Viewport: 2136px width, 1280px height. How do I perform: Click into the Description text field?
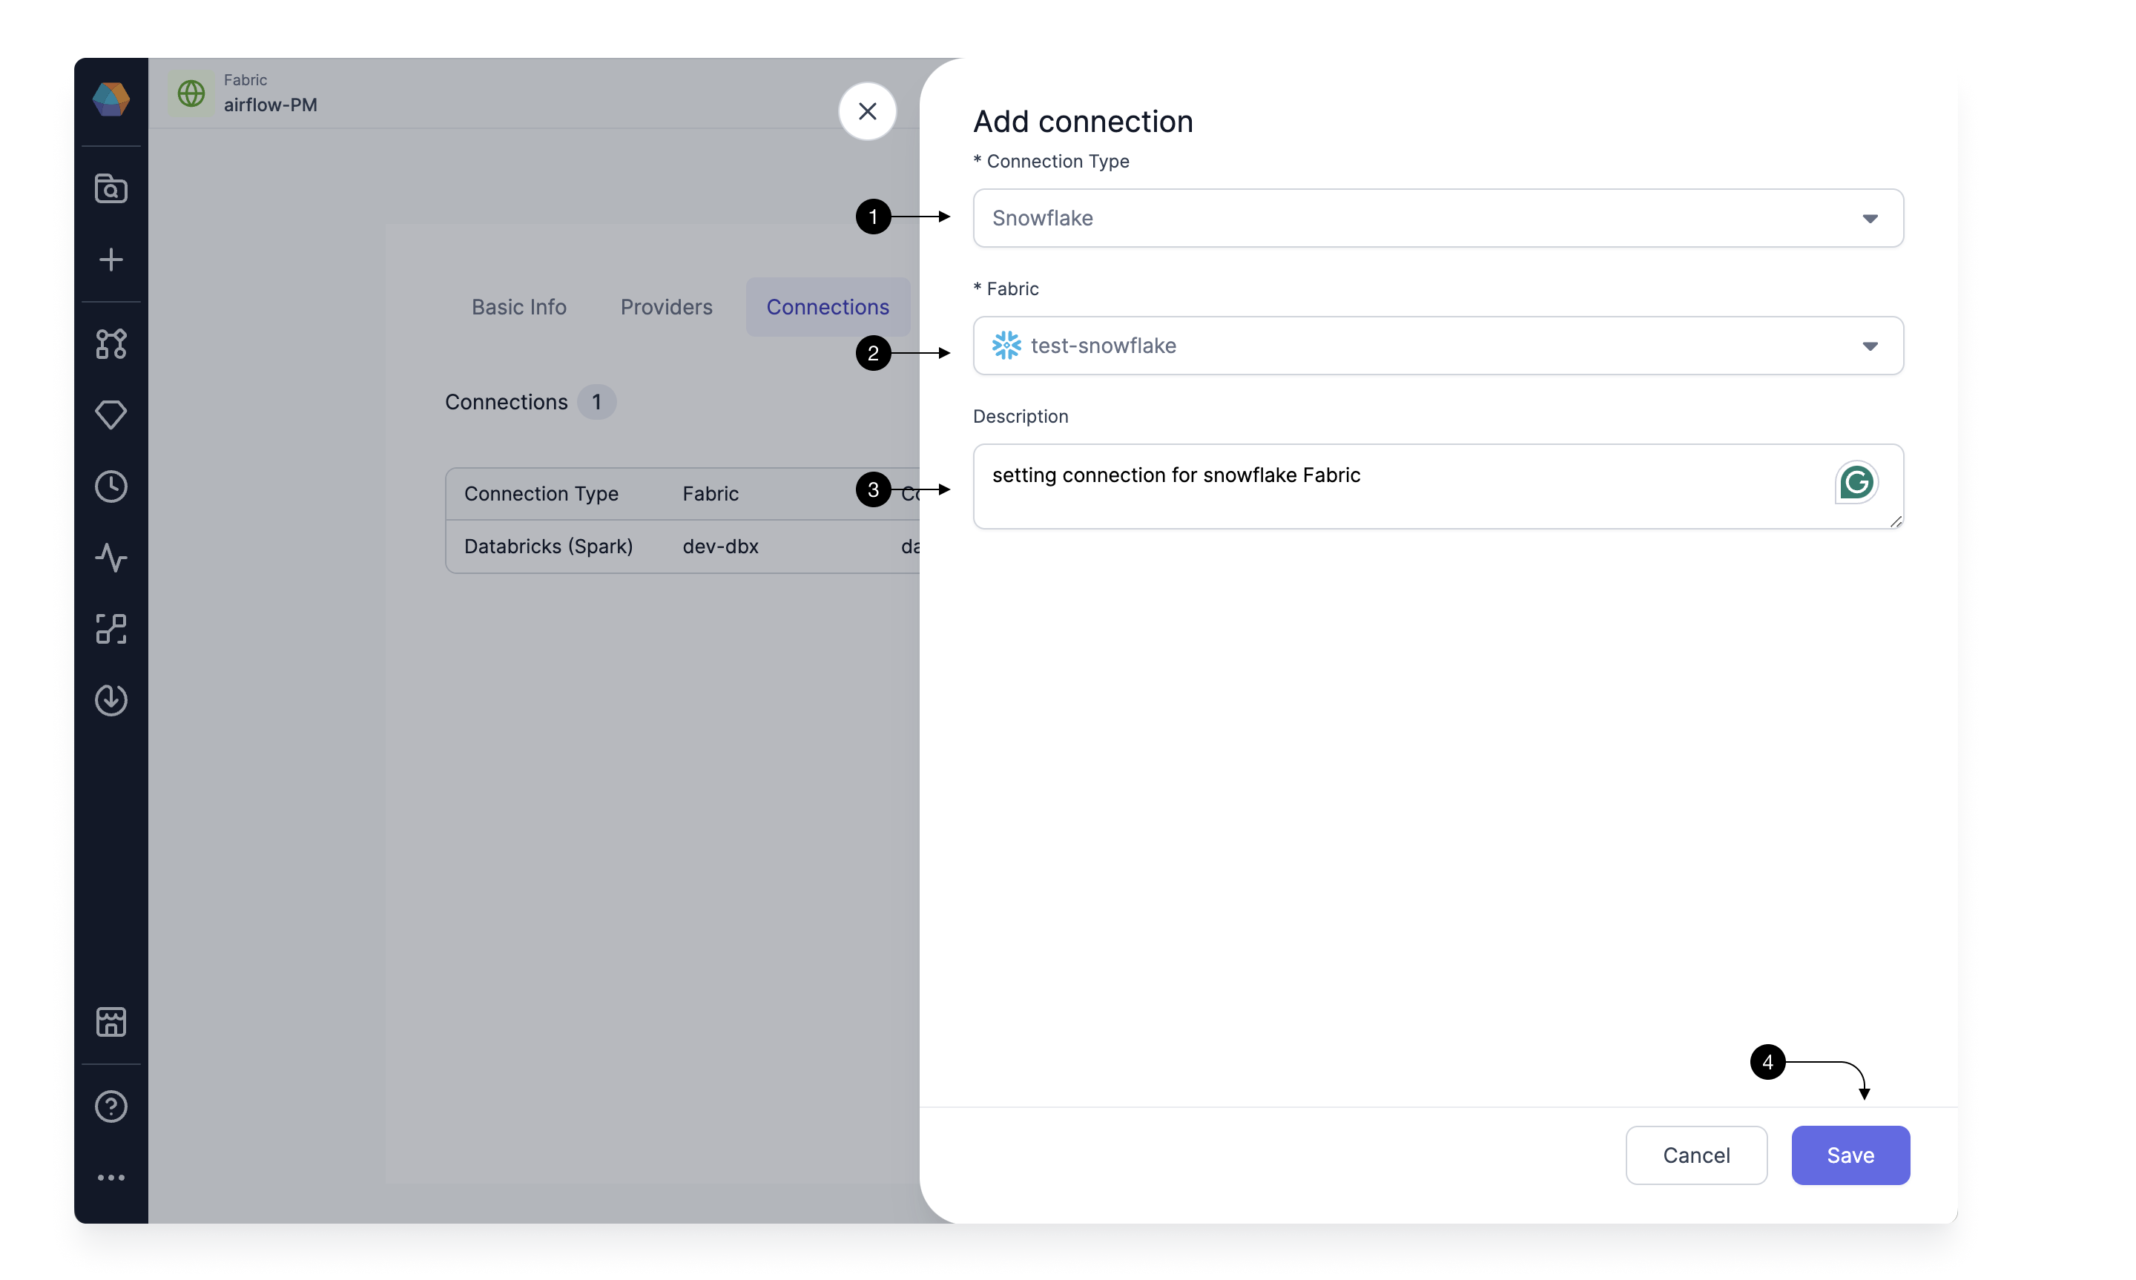coord(1437,486)
